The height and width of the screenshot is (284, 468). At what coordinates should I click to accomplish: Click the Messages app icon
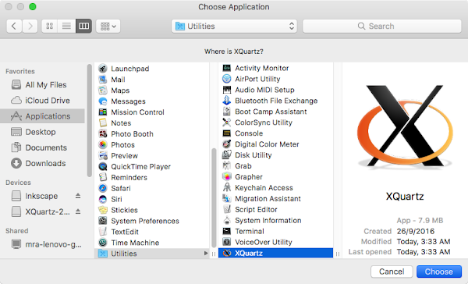point(103,101)
